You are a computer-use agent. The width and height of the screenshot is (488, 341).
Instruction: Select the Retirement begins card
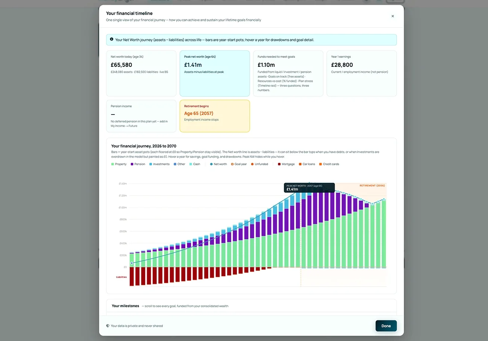pos(215,116)
